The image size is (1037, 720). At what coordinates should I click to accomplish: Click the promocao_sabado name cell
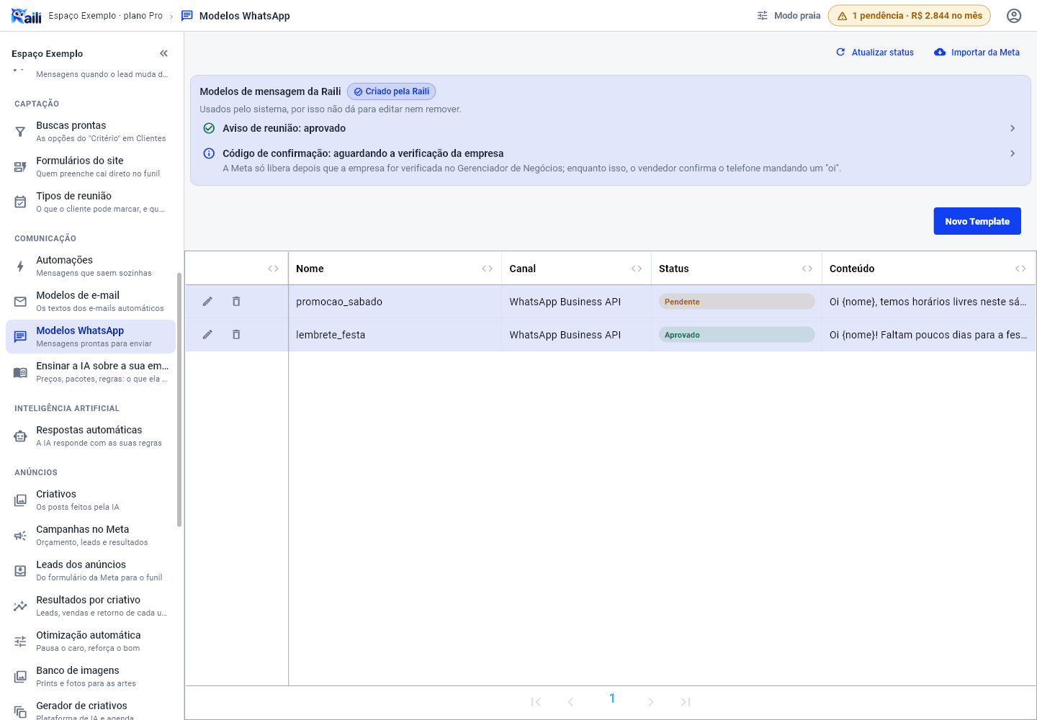395,302
